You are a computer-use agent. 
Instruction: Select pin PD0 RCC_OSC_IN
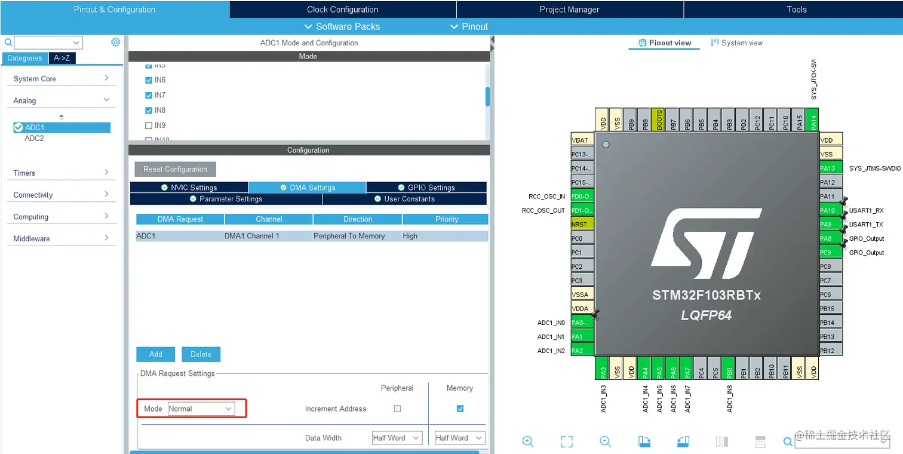click(x=582, y=196)
